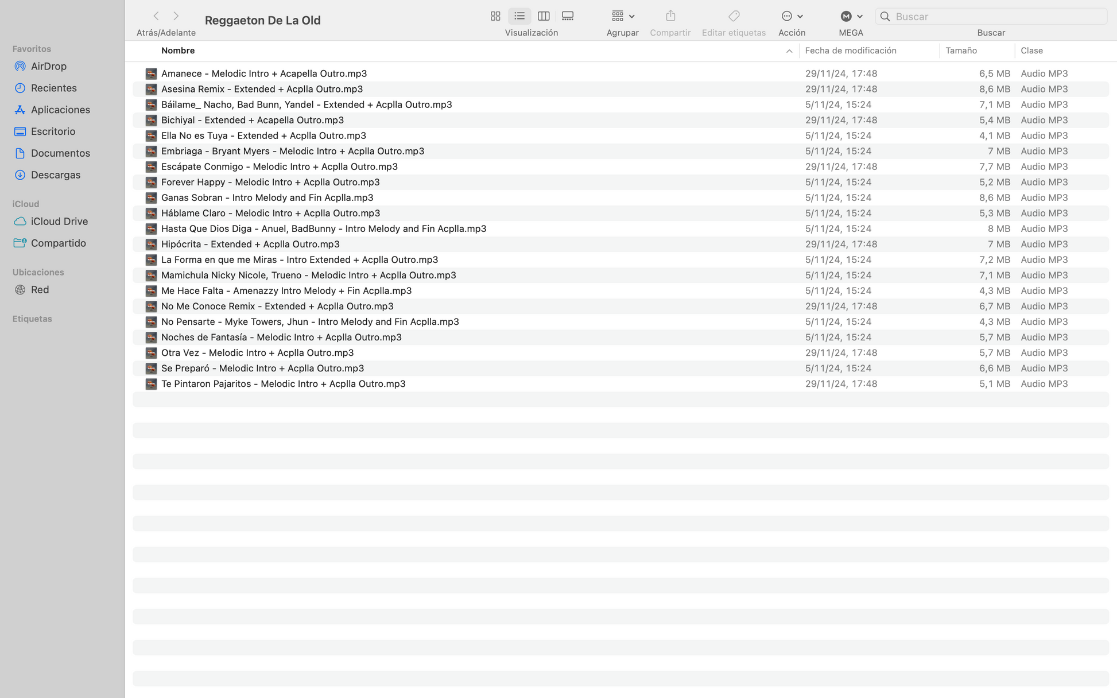
Task: Select Red under Ubicaciones
Action: (x=40, y=289)
